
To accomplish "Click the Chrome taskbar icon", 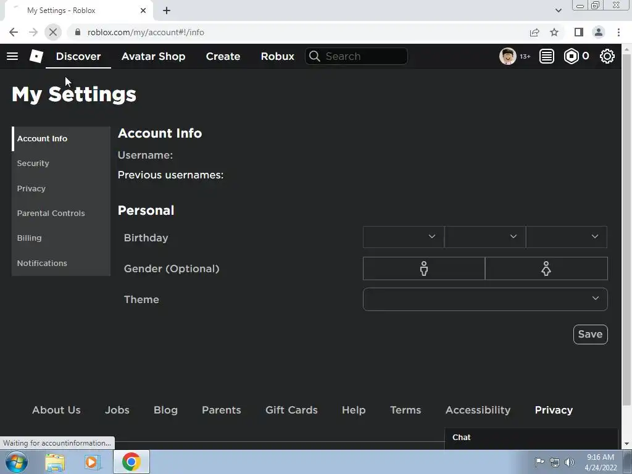I will [x=131, y=462].
